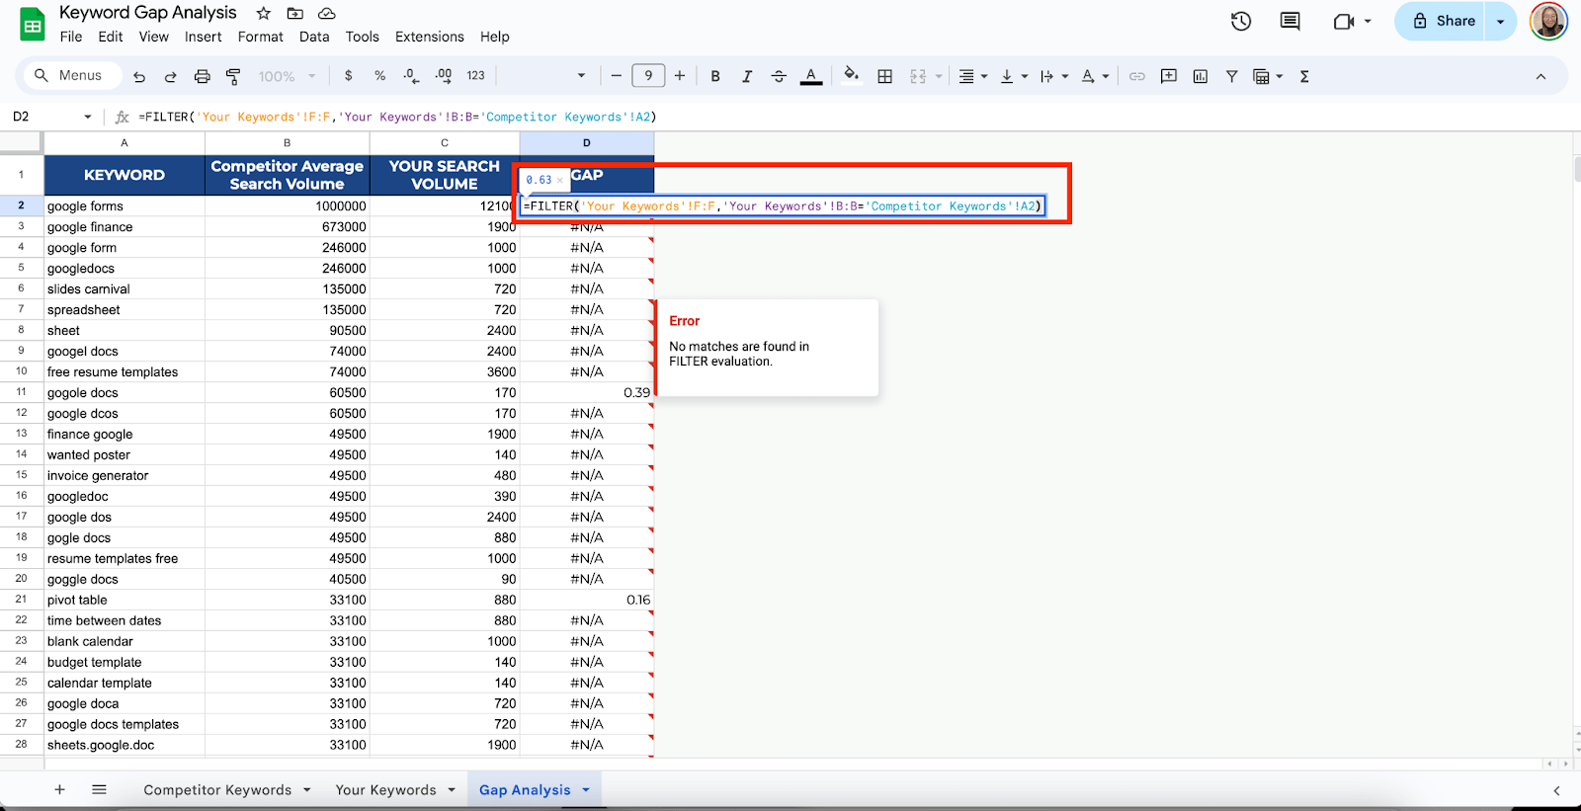Screen dimensions: 1581x811
Task: Click the undo arrow icon
Action: 139,76
